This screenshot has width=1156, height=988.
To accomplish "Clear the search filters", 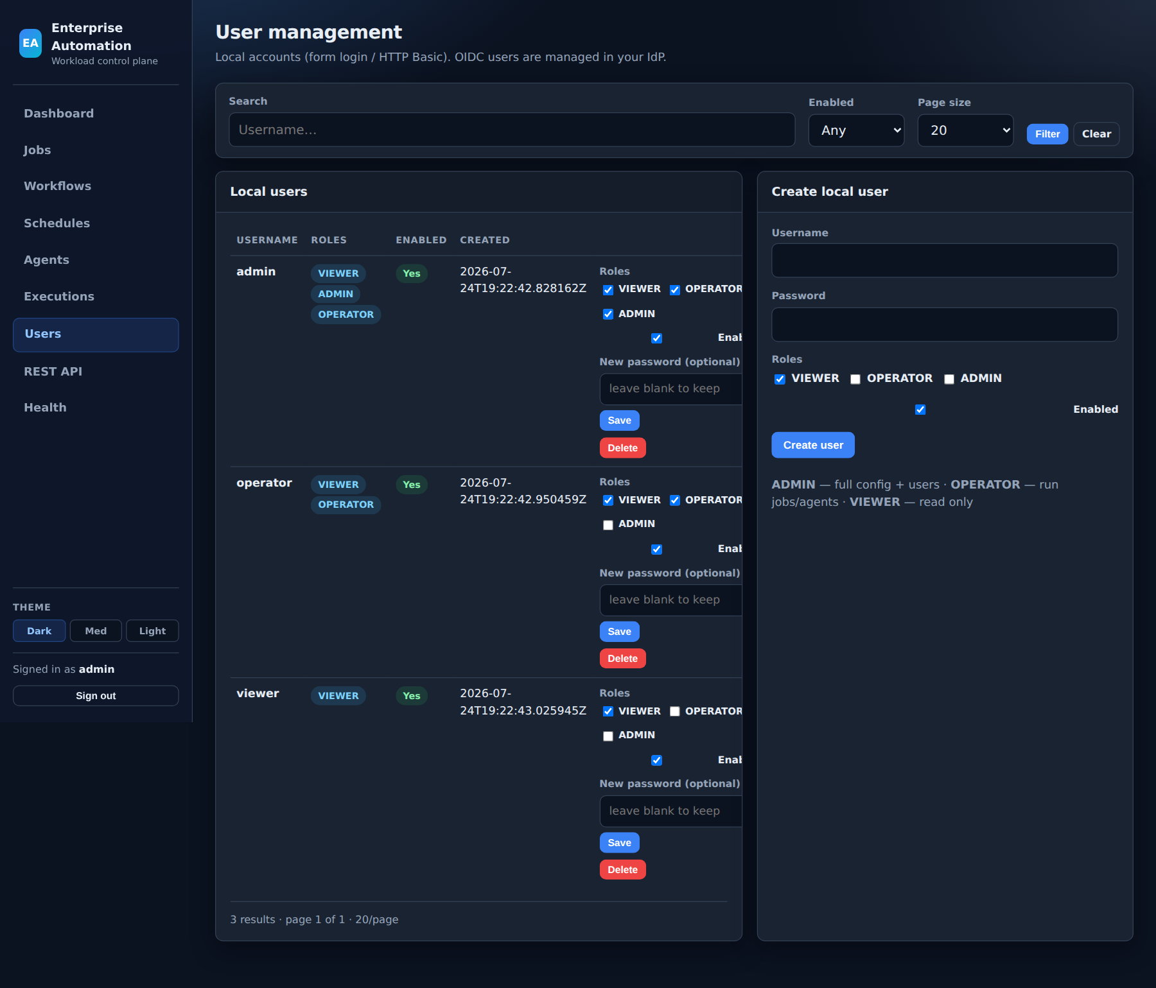I will coord(1096,134).
